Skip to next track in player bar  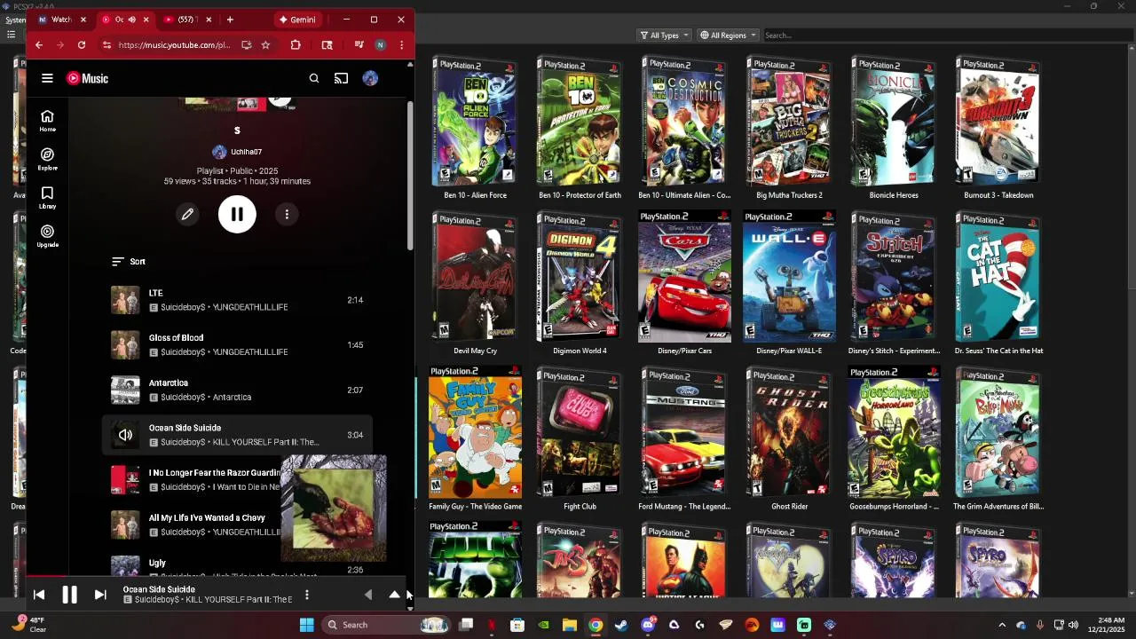[x=100, y=595]
